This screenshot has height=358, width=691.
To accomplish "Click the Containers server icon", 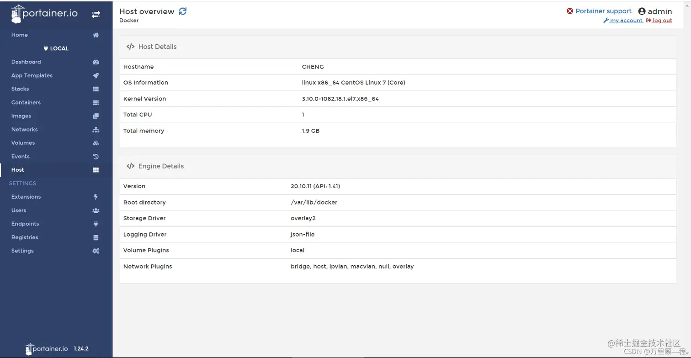I will [96, 103].
